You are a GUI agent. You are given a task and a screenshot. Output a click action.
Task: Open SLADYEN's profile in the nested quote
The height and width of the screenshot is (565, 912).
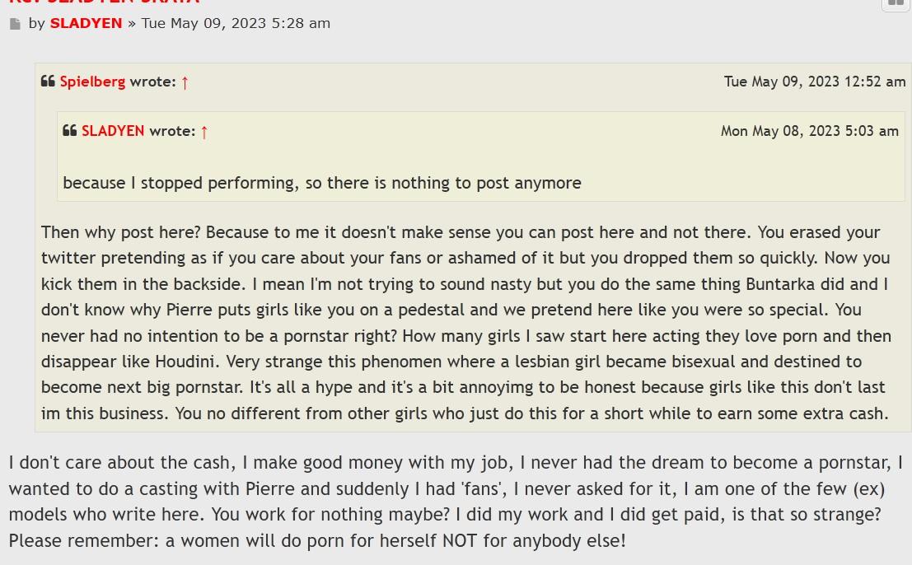113,131
